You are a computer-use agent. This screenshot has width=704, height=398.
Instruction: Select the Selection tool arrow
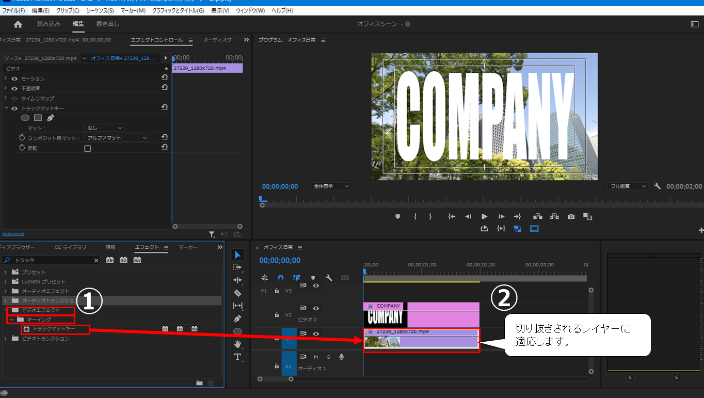[x=237, y=254]
